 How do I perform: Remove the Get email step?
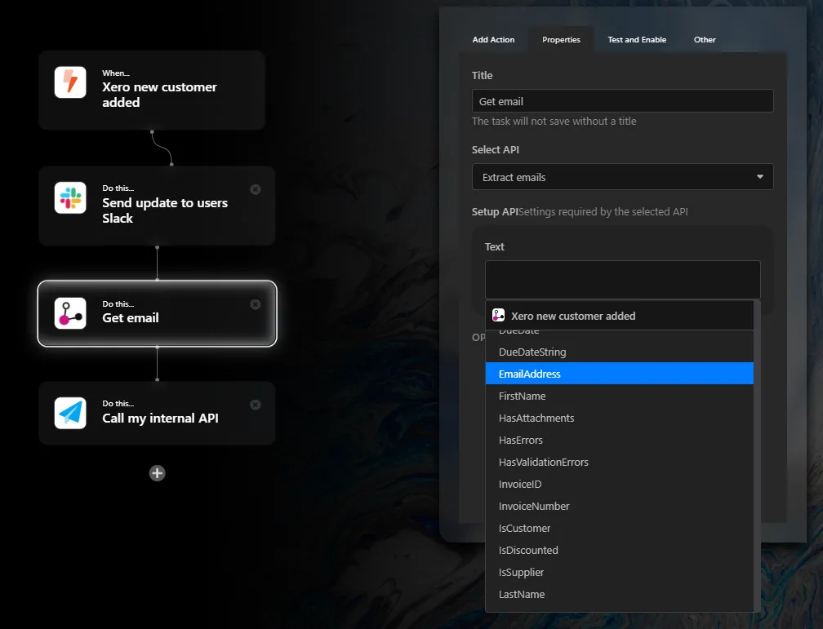tap(256, 304)
